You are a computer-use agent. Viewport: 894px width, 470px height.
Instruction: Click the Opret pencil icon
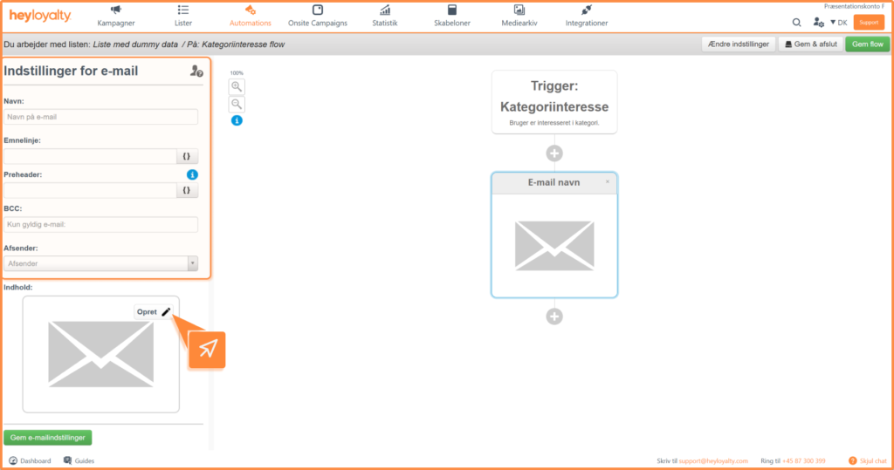click(166, 311)
